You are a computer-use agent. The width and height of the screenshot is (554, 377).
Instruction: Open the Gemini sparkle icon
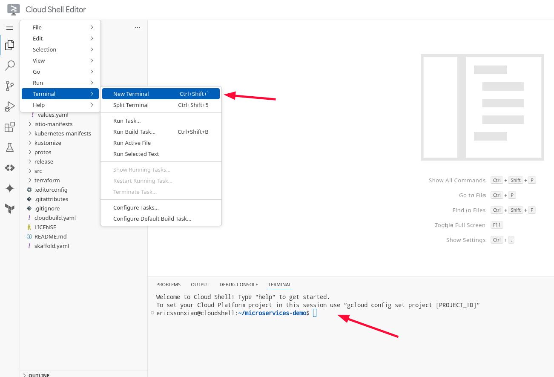tap(9, 188)
